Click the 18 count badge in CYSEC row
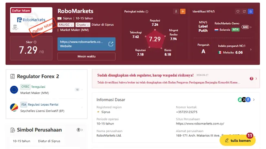The width and height of the screenshot is (266, 149). pyautogui.click(x=77, y=89)
